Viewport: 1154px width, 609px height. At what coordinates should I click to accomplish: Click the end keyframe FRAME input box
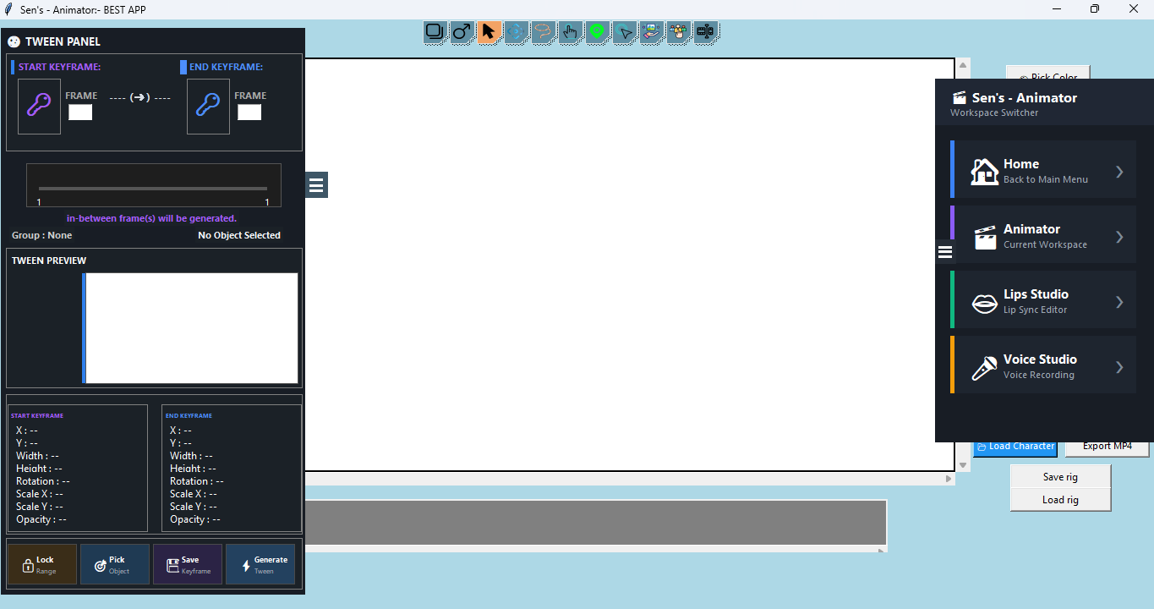coord(249,112)
